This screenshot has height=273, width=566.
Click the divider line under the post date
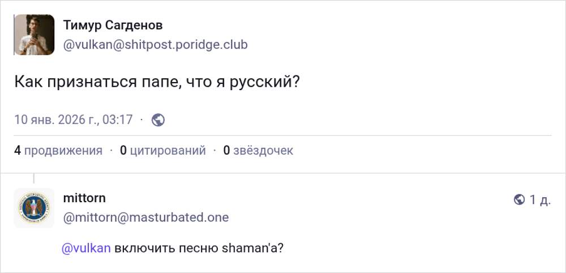[x=283, y=136]
